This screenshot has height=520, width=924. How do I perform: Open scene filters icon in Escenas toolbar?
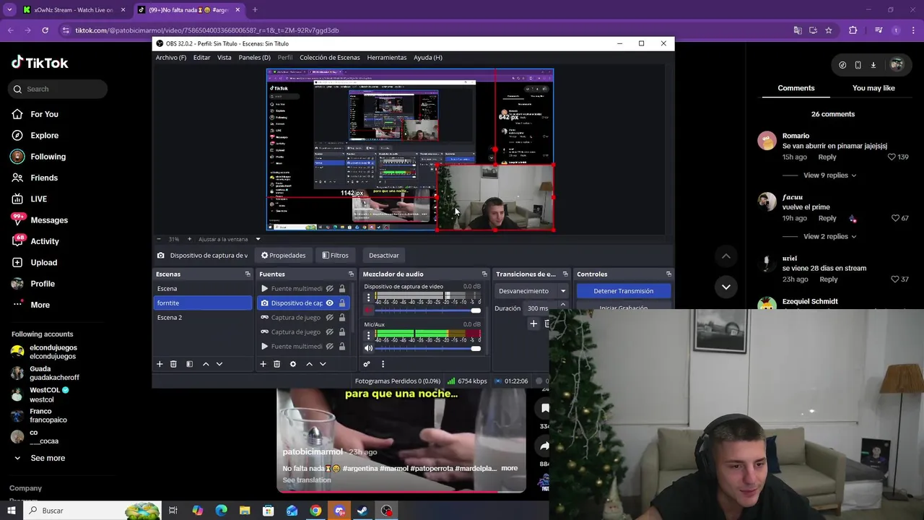tap(189, 364)
